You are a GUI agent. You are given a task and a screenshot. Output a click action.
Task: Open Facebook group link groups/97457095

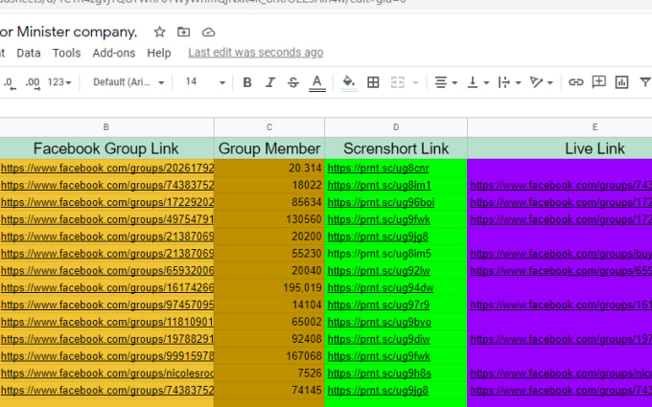coord(107,305)
